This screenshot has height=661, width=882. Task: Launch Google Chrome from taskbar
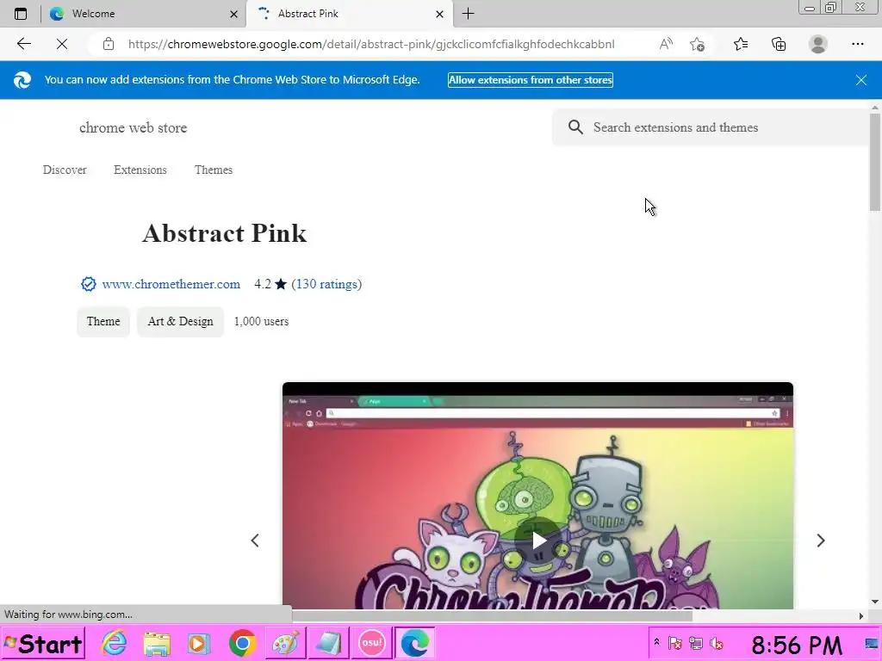pos(242,643)
